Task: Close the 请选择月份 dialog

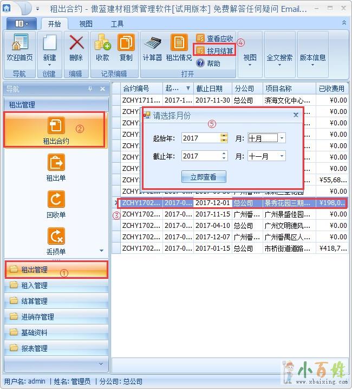Action: (296, 115)
